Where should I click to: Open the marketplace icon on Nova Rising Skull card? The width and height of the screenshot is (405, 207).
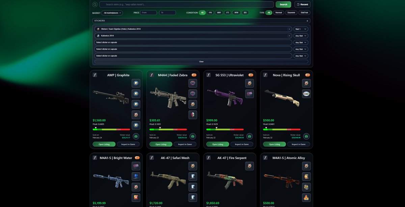point(265,75)
